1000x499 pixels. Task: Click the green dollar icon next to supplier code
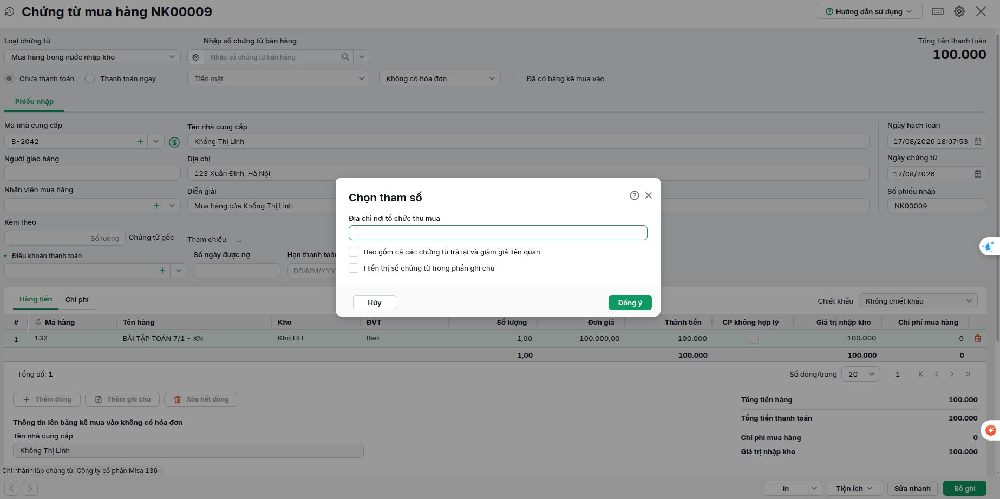point(174,142)
